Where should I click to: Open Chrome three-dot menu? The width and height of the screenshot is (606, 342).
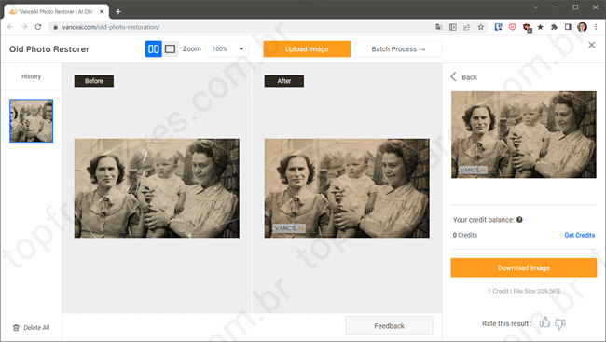coord(597,27)
